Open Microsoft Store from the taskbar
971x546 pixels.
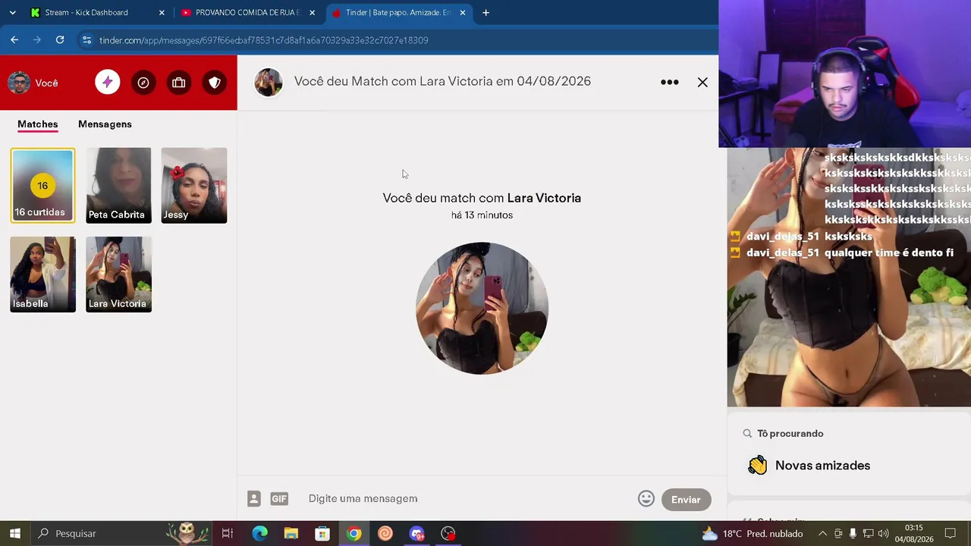(x=322, y=533)
